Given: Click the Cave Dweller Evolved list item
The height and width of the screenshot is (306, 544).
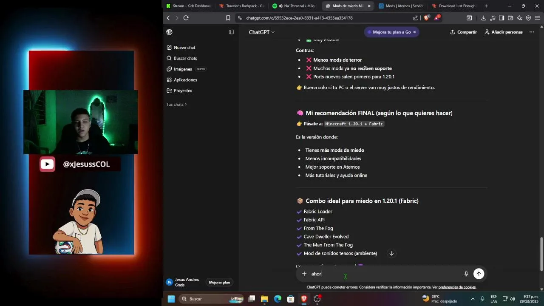Looking at the screenshot, I should pyautogui.click(x=326, y=237).
